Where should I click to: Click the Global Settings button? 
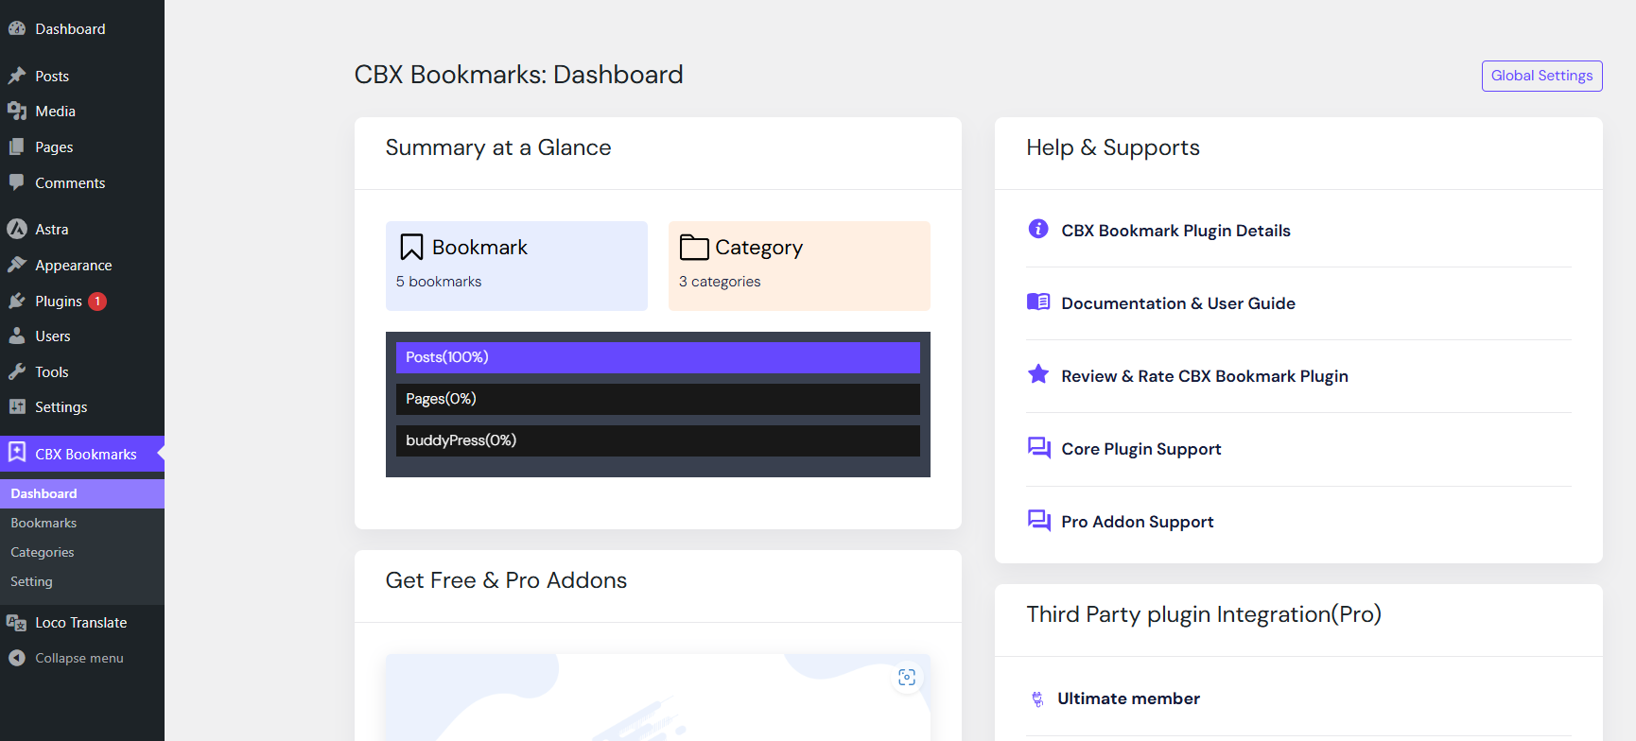point(1541,76)
